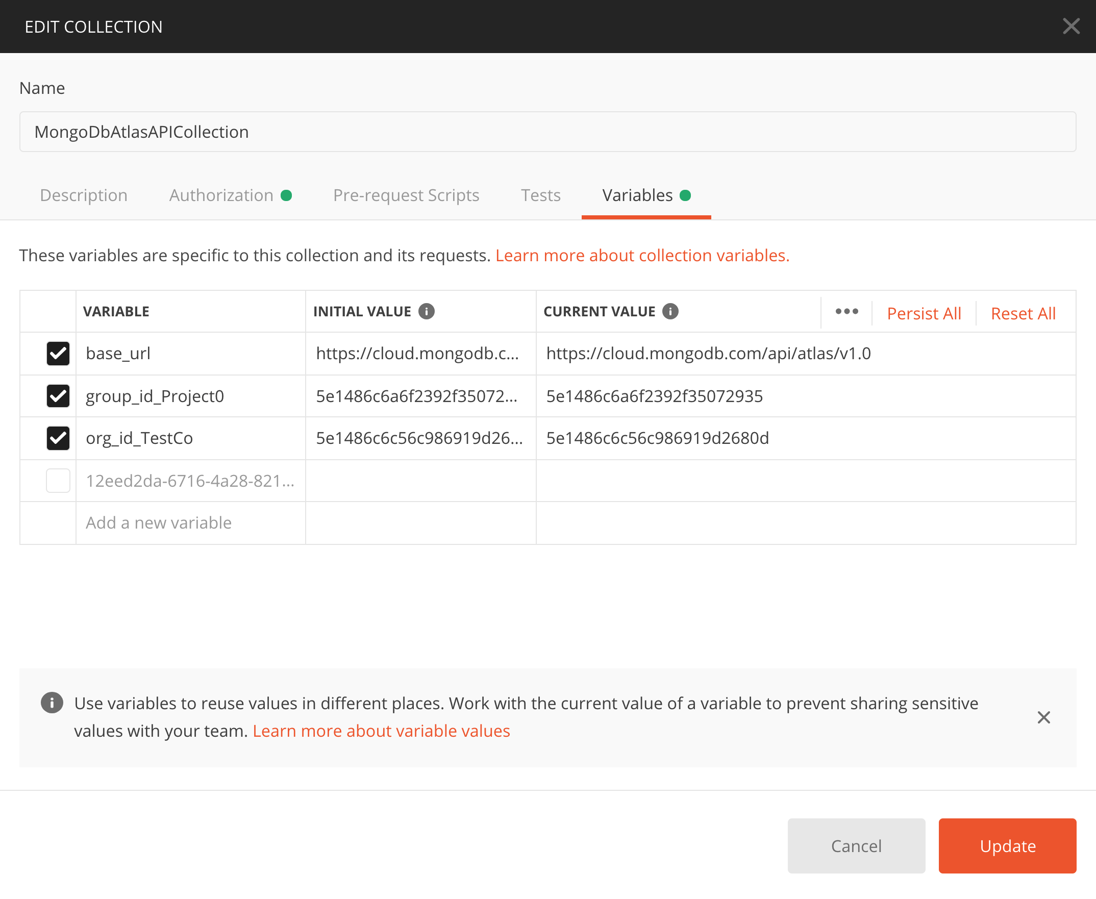Viewport: 1096px width, 899px height.
Task: Click Persist All
Action: point(924,313)
